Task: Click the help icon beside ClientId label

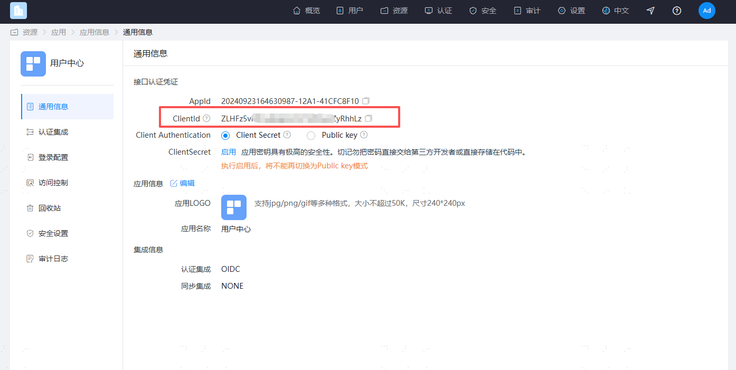Action: pyautogui.click(x=206, y=119)
